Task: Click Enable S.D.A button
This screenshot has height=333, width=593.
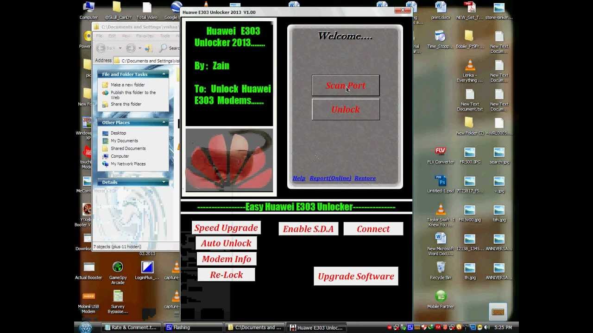Action: click(x=309, y=229)
